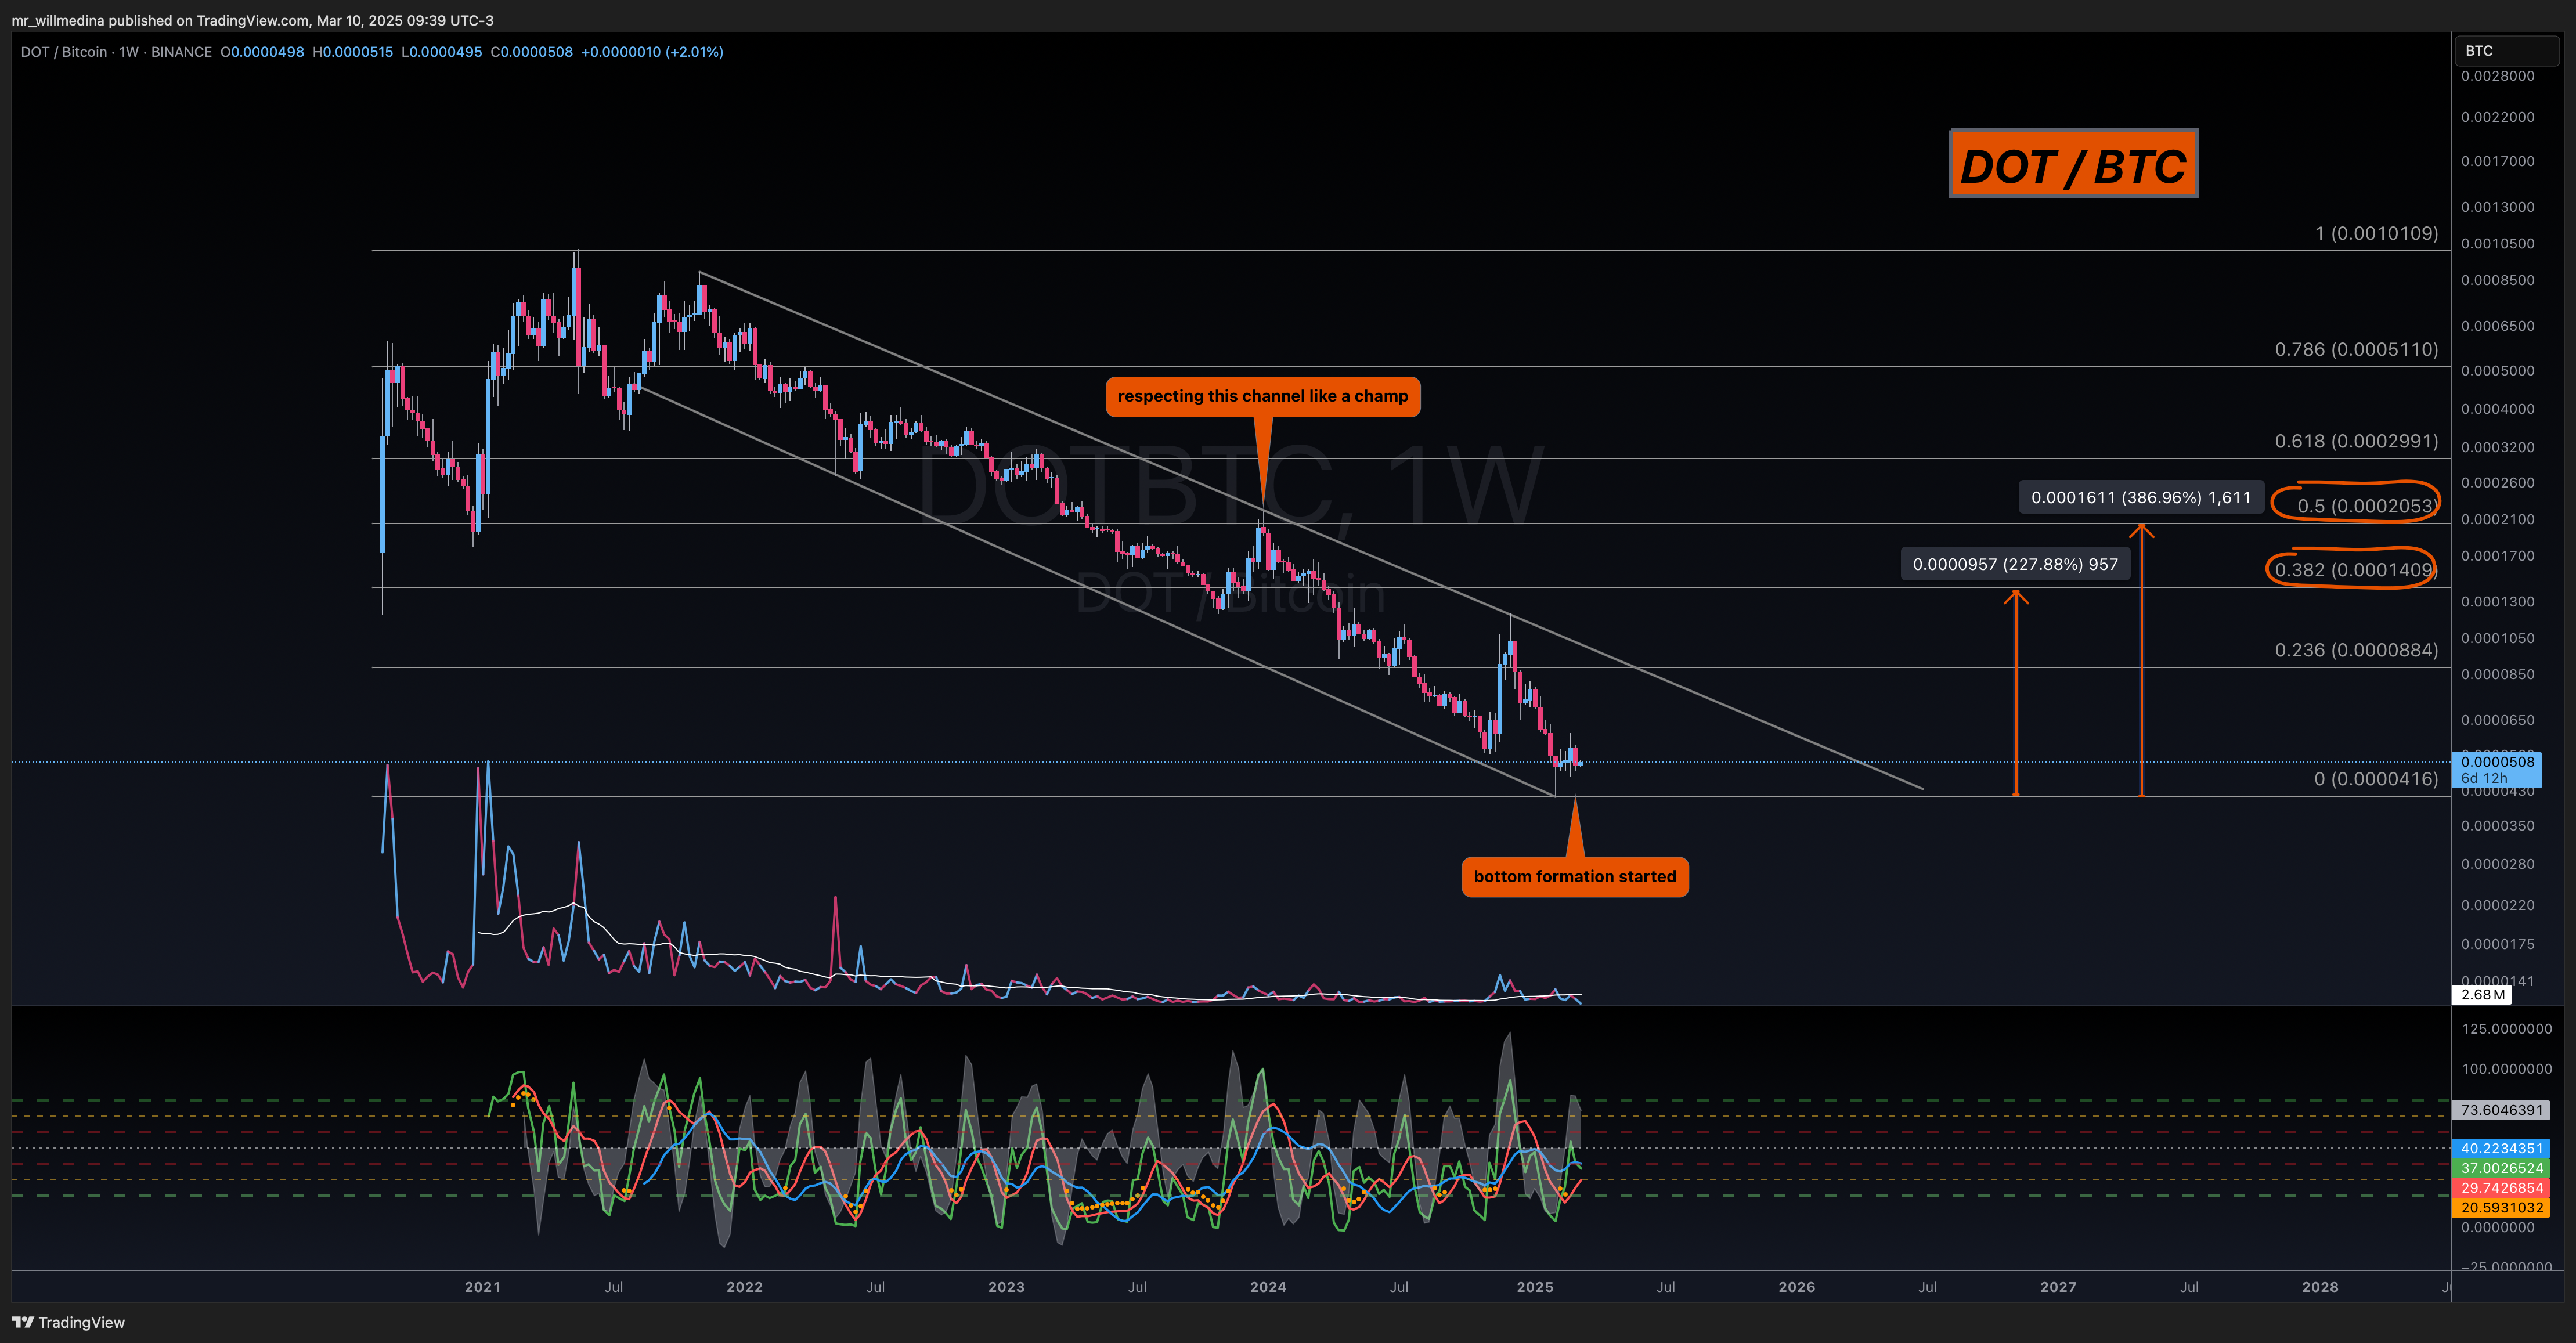Click the low value L0.0000495 in the legend
Image resolution: width=2576 pixels, height=1343 pixels.
(x=441, y=52)
